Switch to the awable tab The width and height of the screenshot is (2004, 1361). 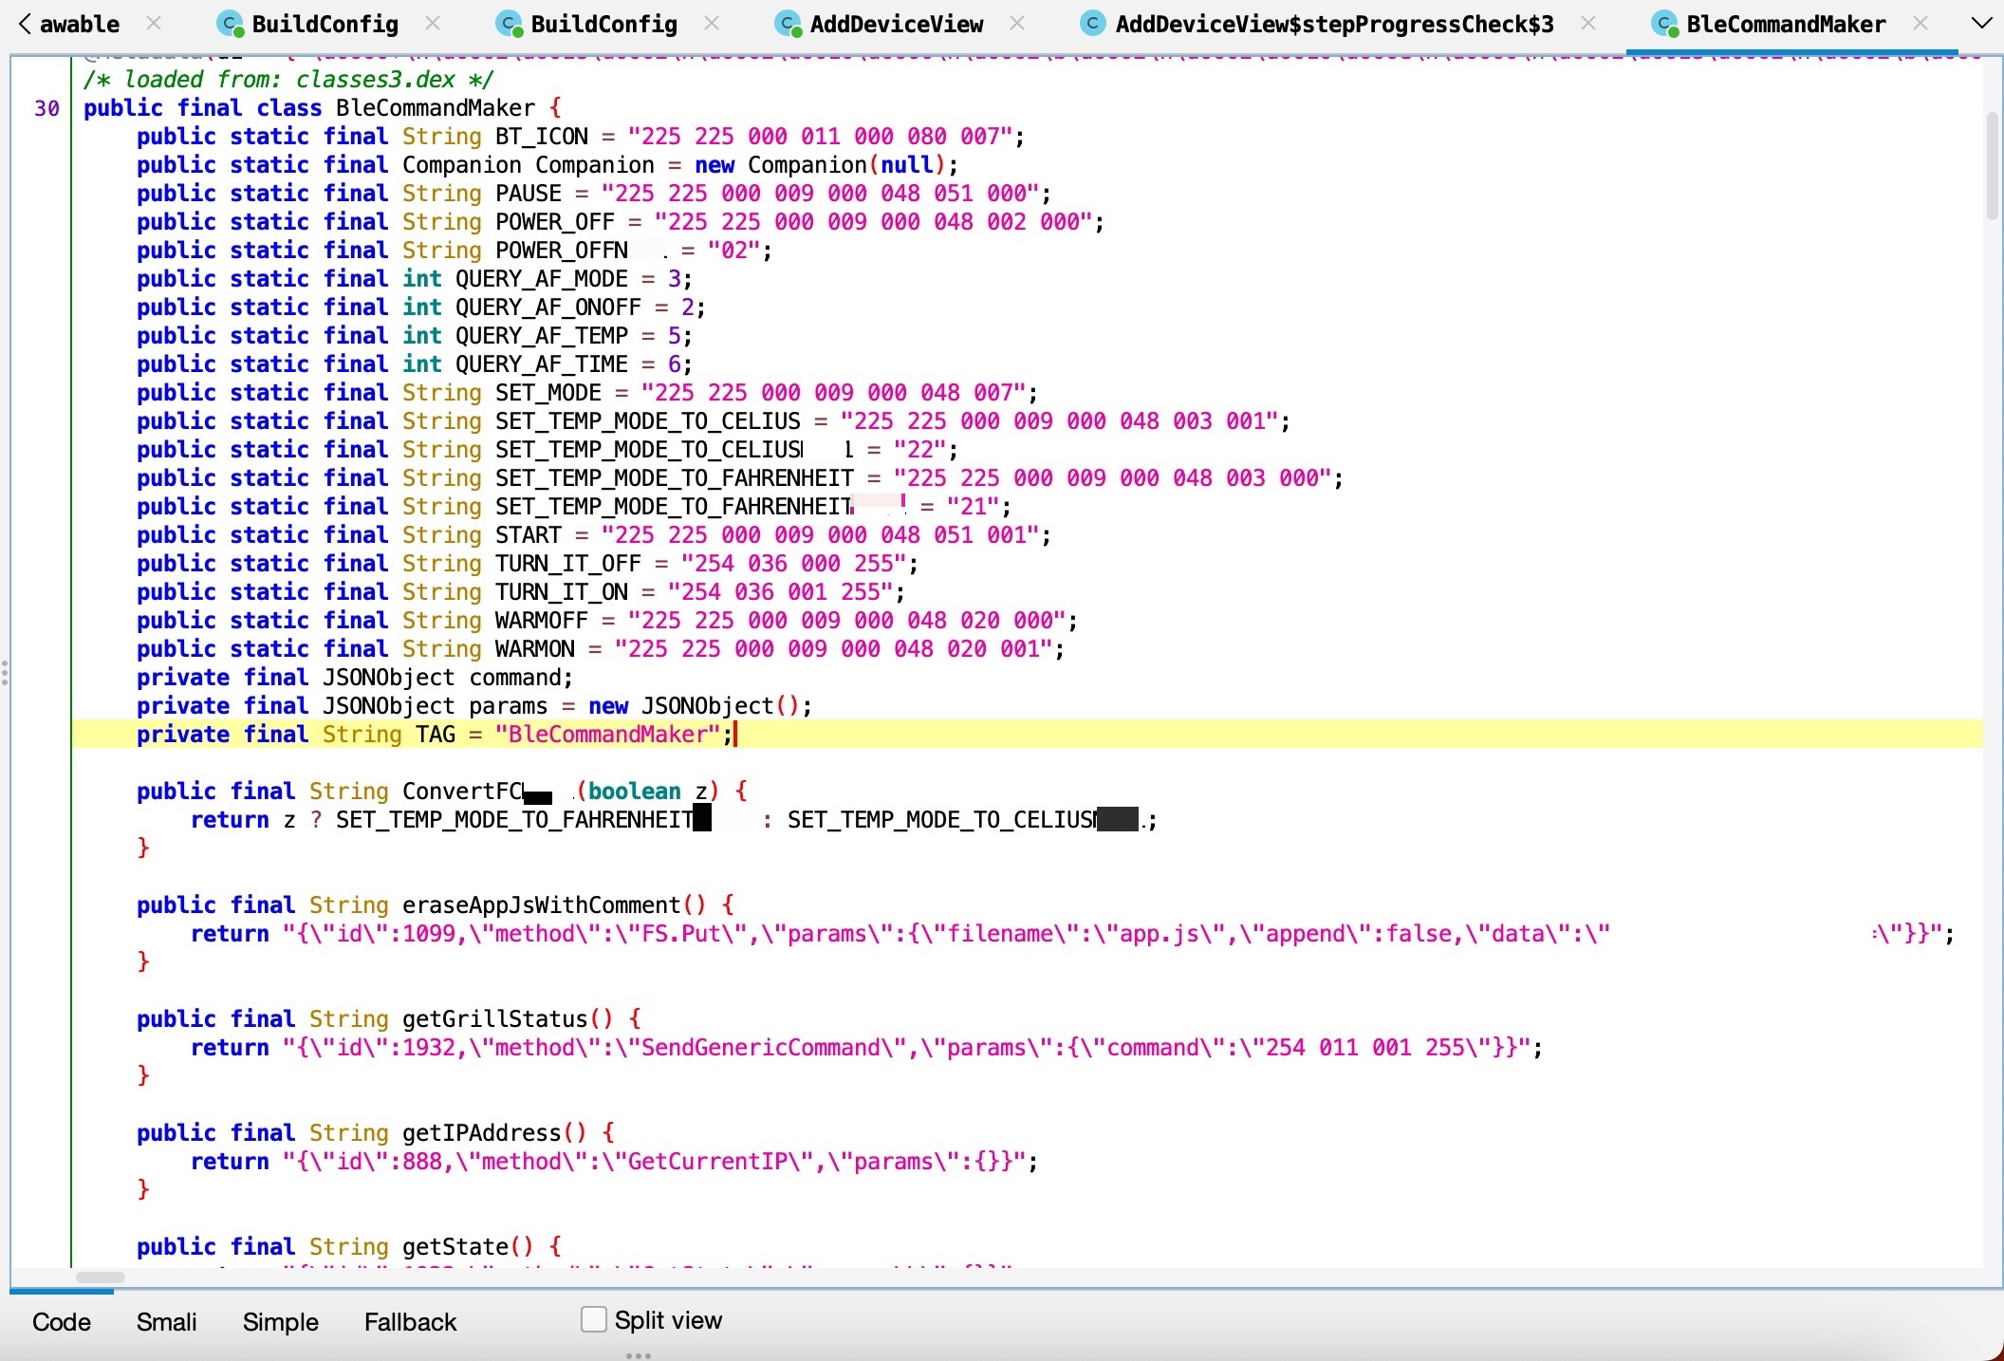pyautogui.click(x=80, y=24)
